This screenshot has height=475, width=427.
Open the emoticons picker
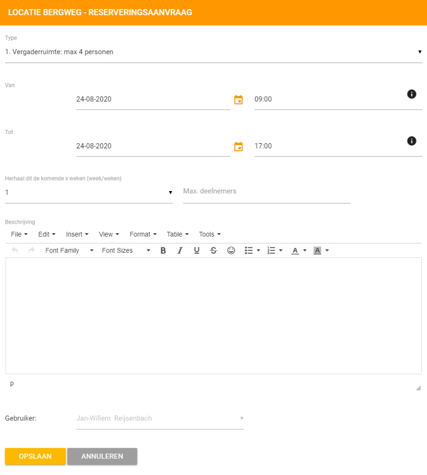click(231, 250)
